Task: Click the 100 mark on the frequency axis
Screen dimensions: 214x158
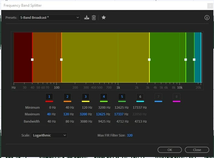Action: [x=57, y=87]
